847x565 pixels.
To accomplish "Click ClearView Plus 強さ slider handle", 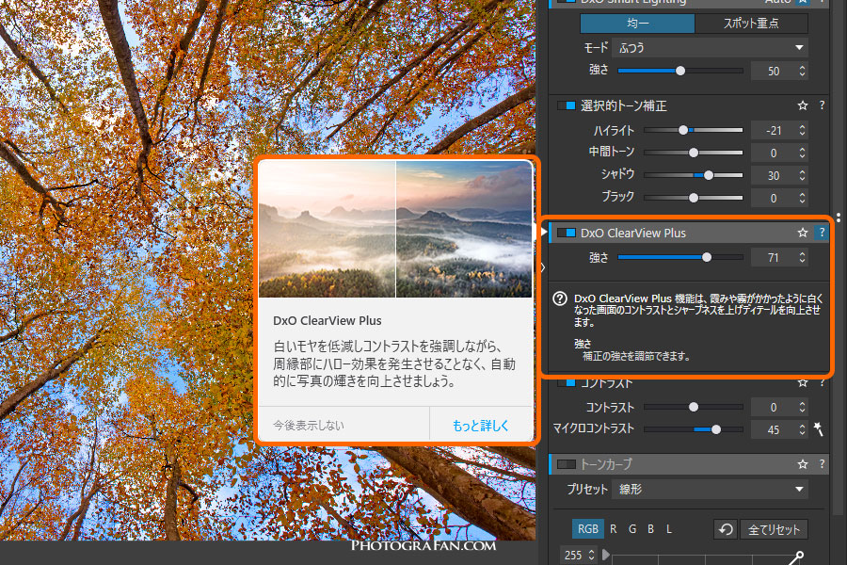I will click(x=707, y=257).
